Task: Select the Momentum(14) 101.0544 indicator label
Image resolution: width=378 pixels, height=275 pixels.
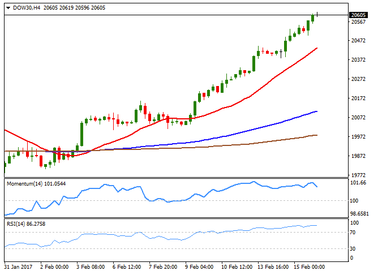Action: [36, 184]
